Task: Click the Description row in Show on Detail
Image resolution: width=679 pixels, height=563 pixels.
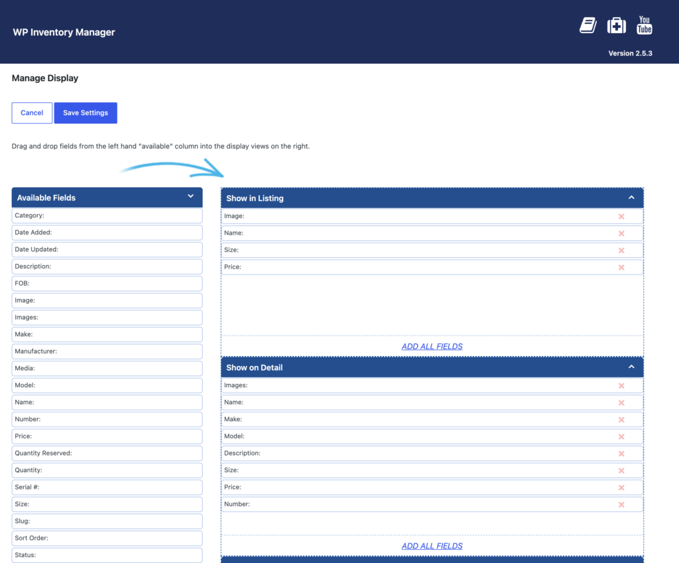Action: coord(432,453)
